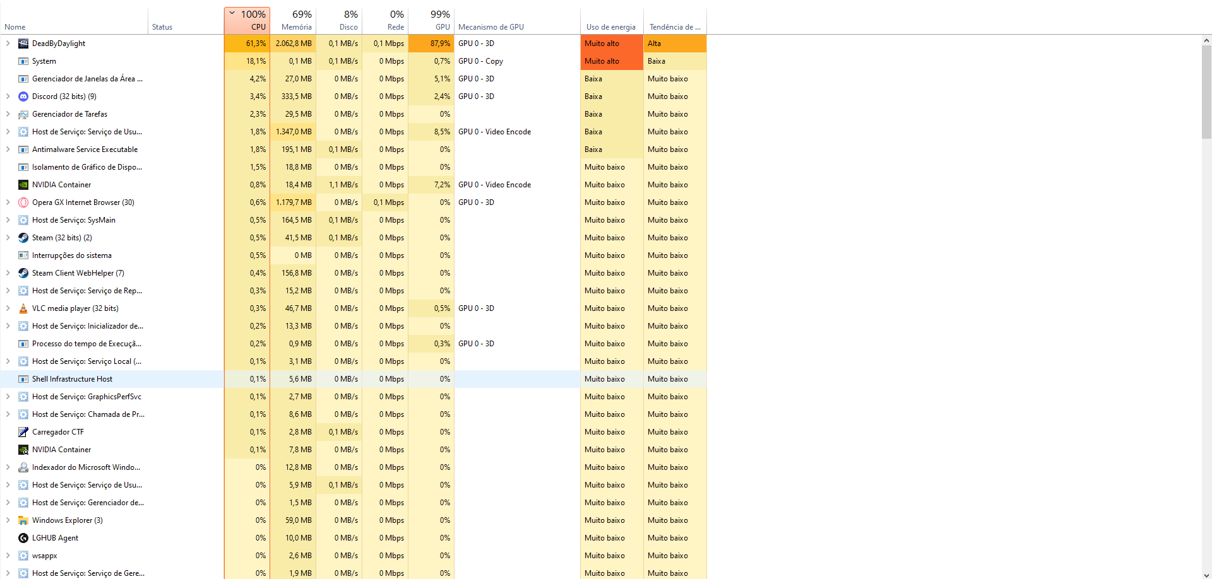Viewport: 1212px width, 579px height.
Task: Click the NVIDIA Container icon using 7,8 MB
Action: 23,450
